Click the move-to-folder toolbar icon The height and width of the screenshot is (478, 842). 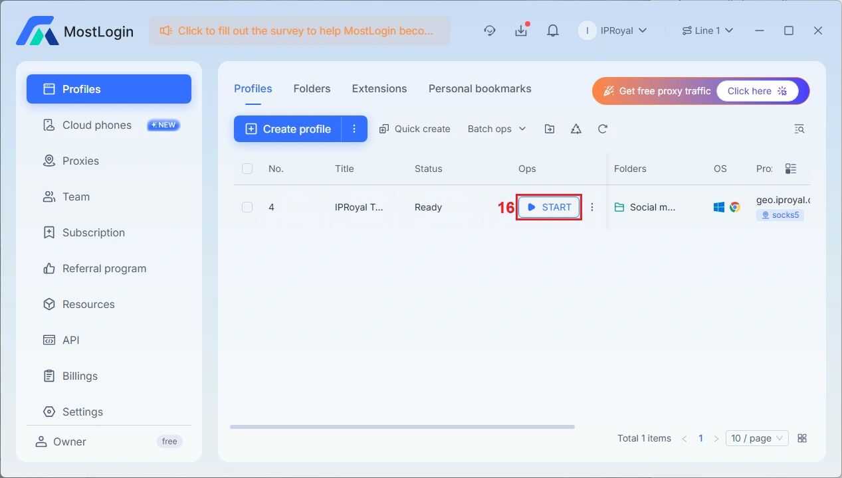click(x=550, y=129)
